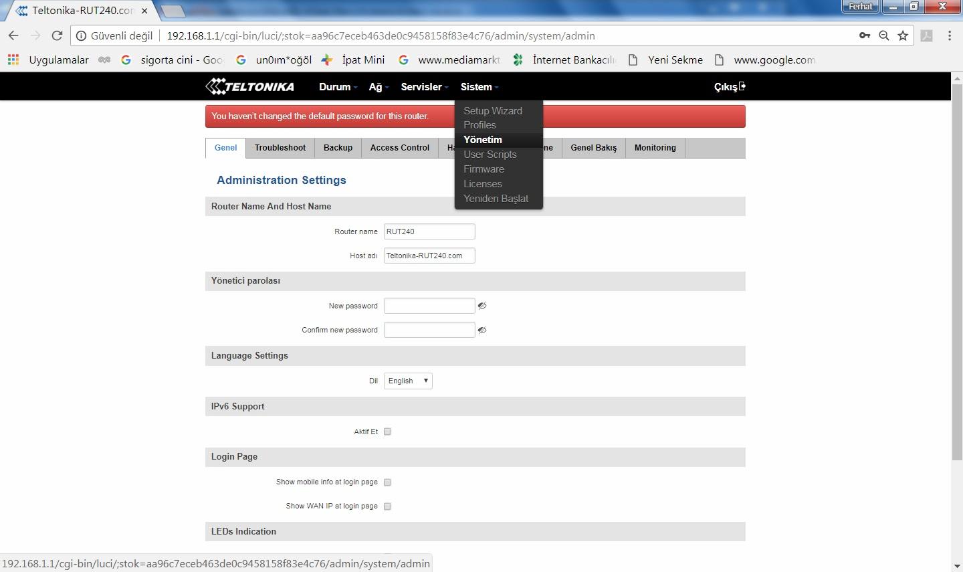Viewport: 963px width, 572px height.
Task: Check Show WAN IP at login page
Action: (387, 506)
